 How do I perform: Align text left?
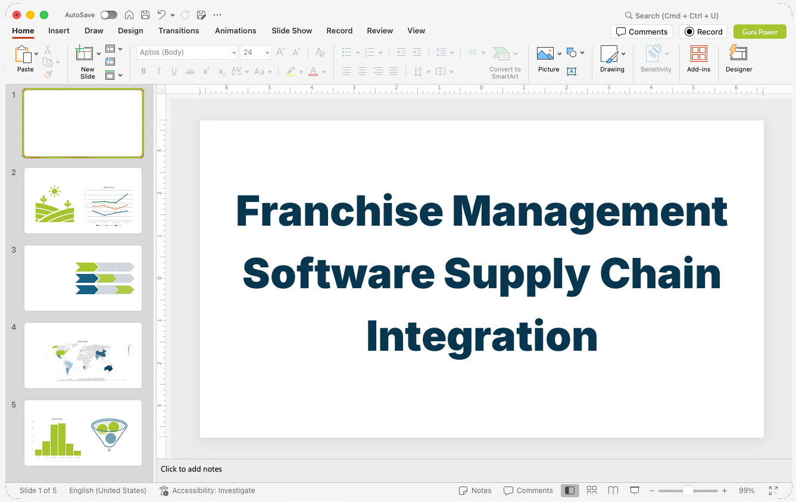click(347, 71)
